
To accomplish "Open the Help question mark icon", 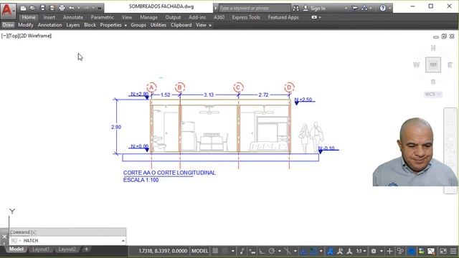I will click(x=382, y=8).
